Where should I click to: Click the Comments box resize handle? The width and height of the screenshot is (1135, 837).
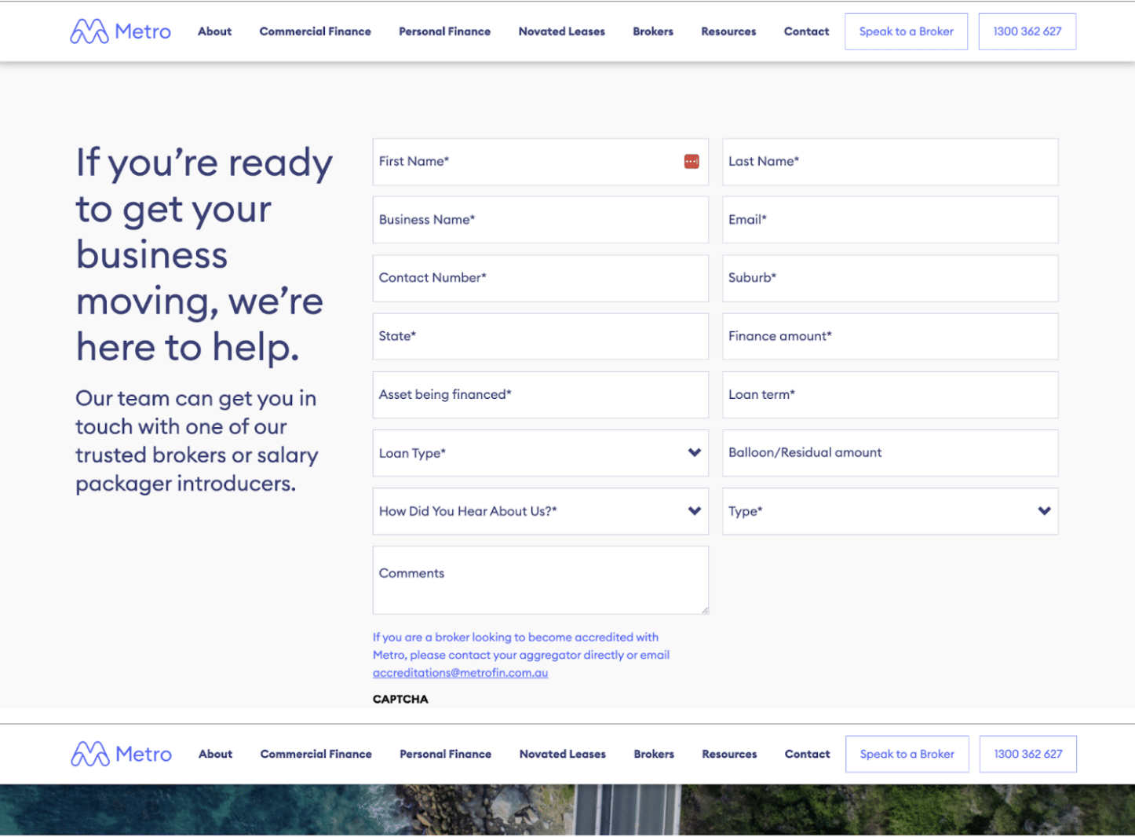(704, 609)
